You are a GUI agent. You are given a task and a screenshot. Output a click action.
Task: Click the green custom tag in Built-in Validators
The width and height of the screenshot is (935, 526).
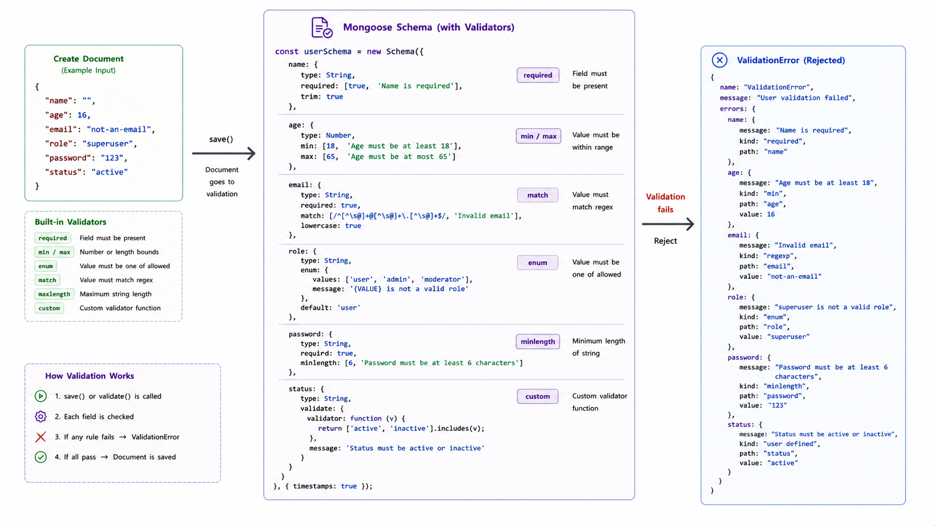[49, 308]
